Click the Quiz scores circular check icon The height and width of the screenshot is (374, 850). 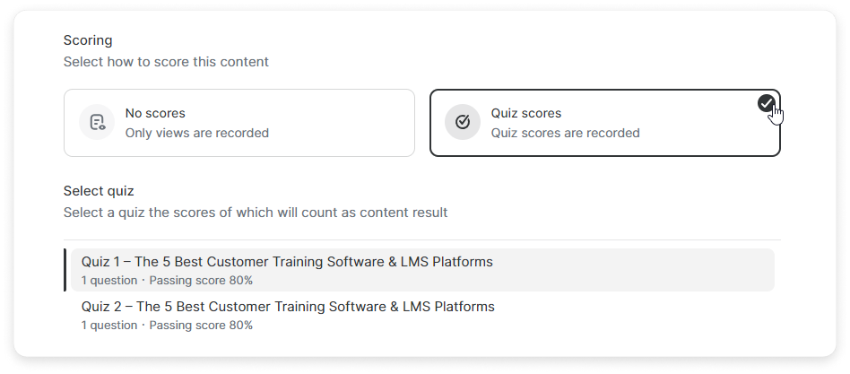tap(463, 123)
